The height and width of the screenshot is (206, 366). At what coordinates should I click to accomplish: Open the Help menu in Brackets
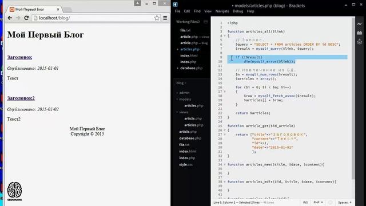(250, 11)
